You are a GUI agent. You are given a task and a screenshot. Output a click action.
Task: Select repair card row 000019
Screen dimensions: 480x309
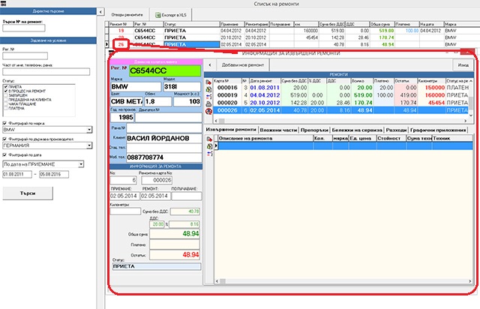[x=341, y=95]
